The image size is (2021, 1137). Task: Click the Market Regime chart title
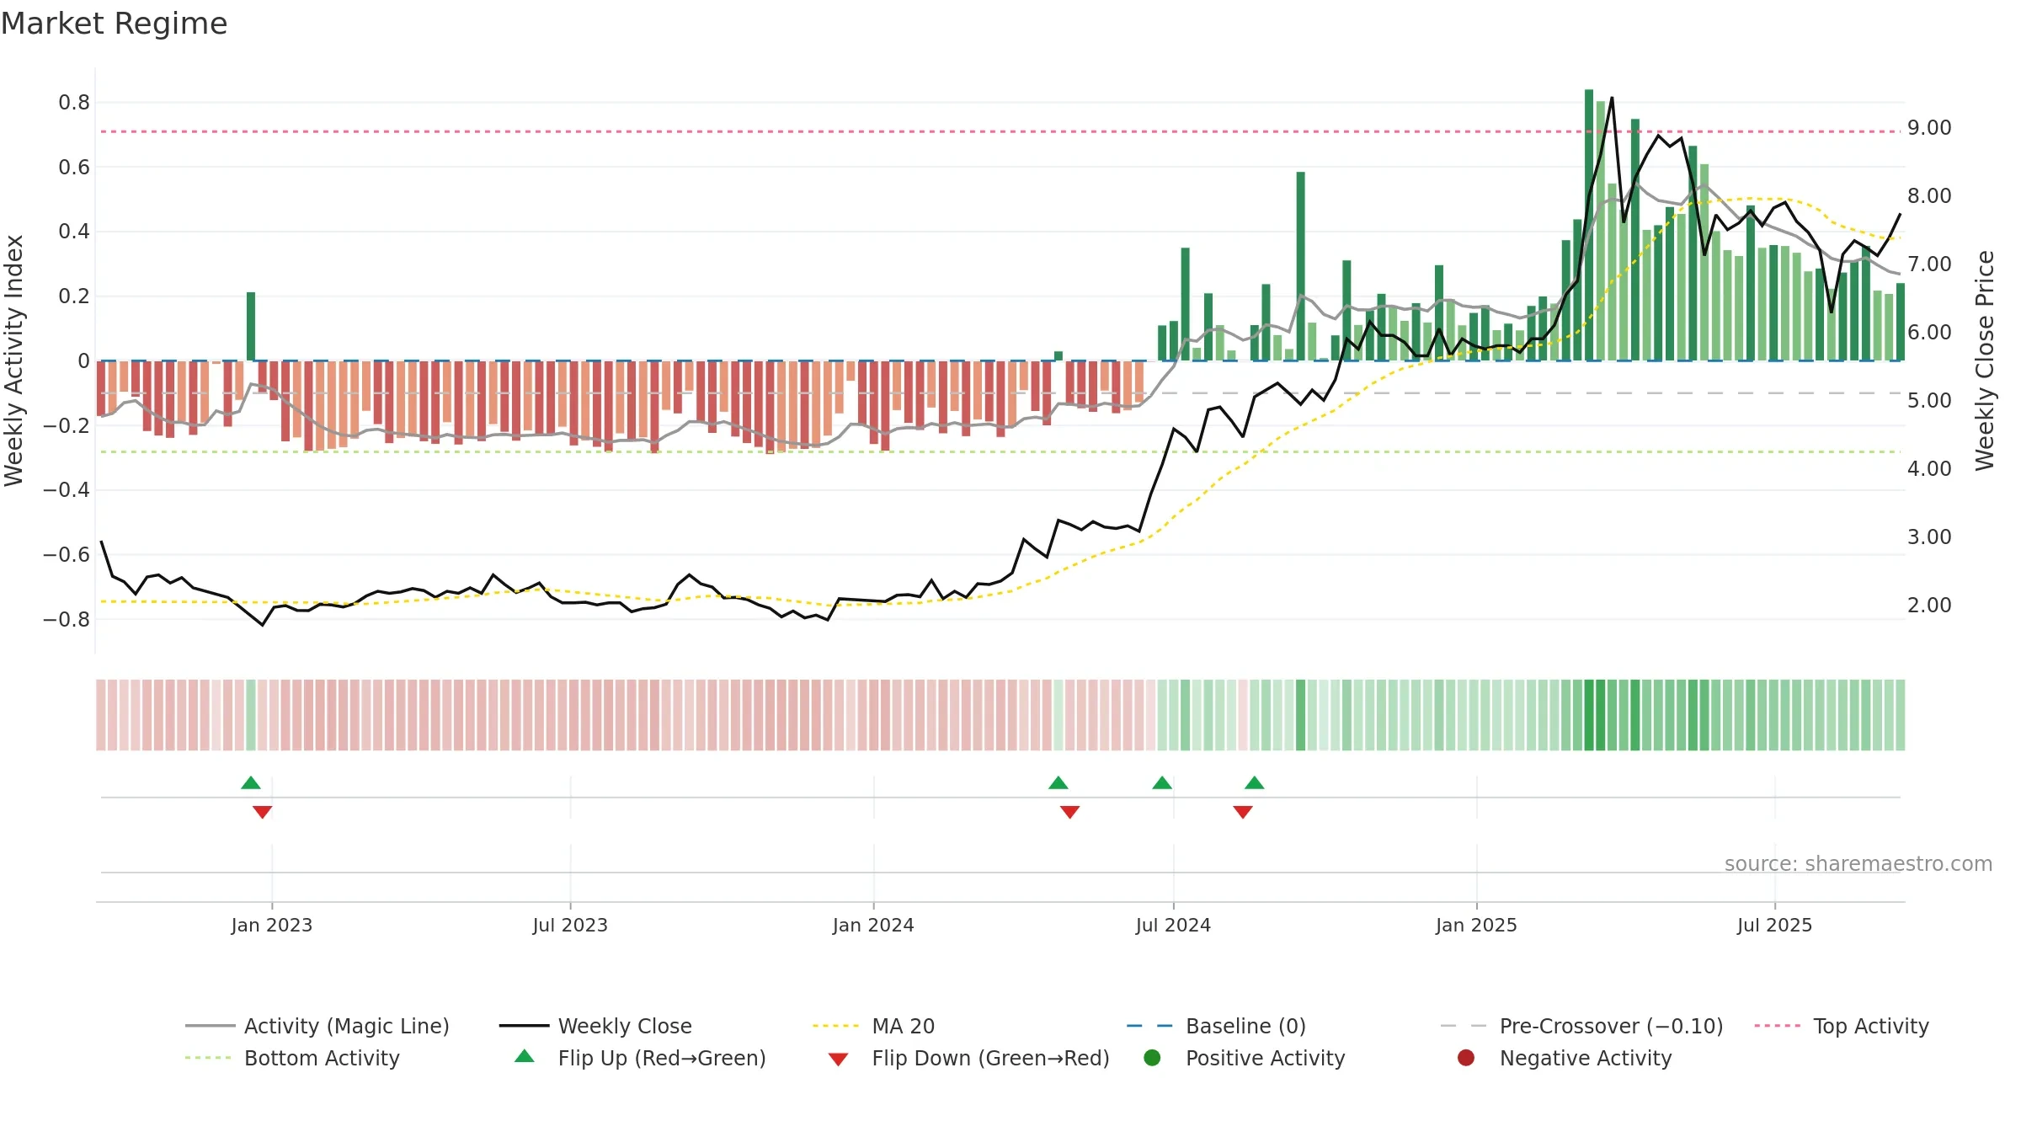(114, 24)
